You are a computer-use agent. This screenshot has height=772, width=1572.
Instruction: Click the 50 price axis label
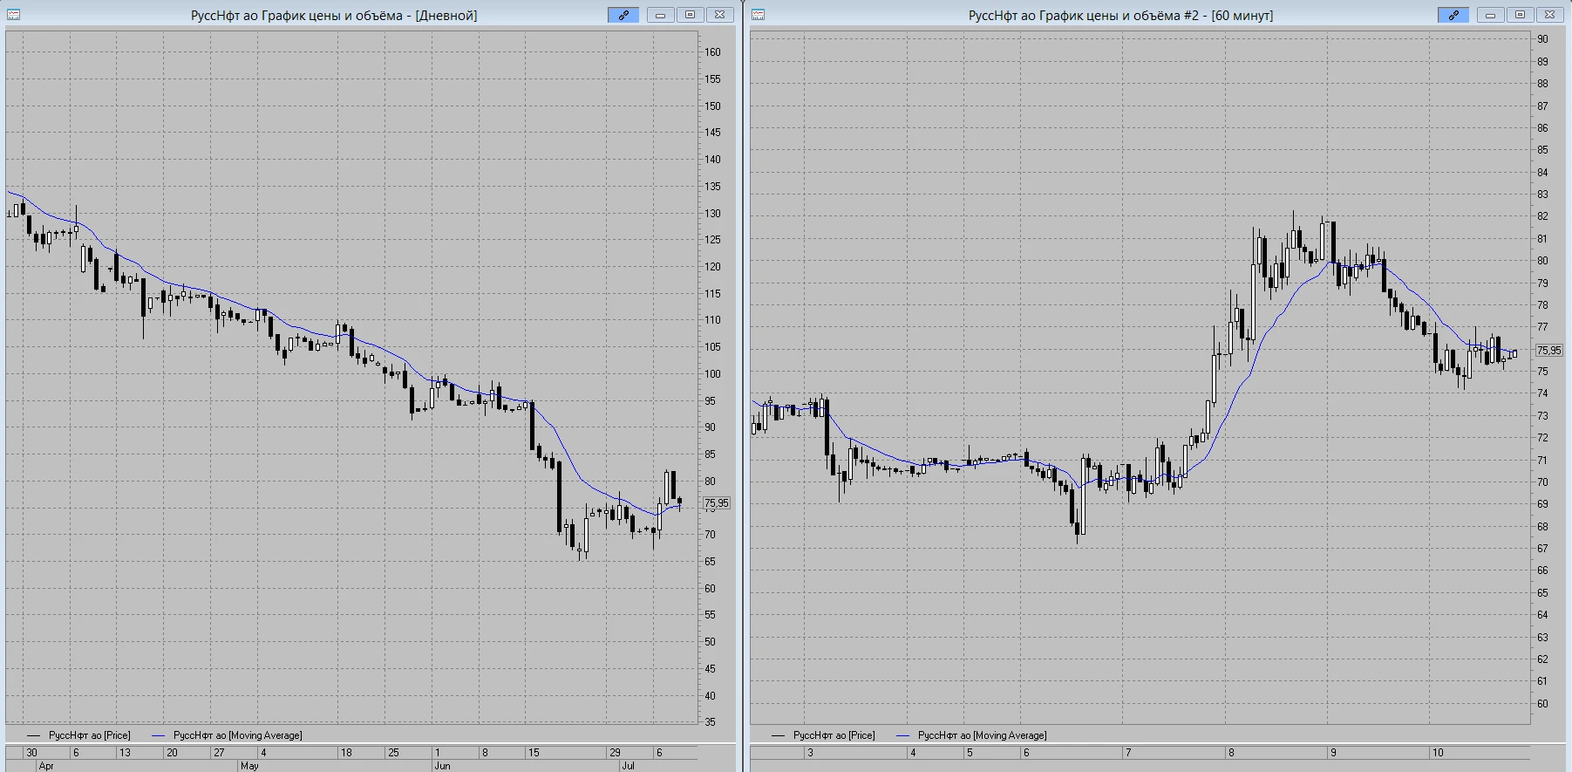[711, 642]
